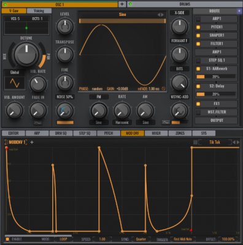Click the PHASE random value
243x245 pixels.
[97, 89]
